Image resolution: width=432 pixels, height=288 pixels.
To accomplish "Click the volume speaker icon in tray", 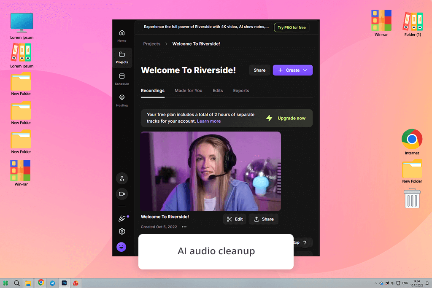I will click(392, 283).
